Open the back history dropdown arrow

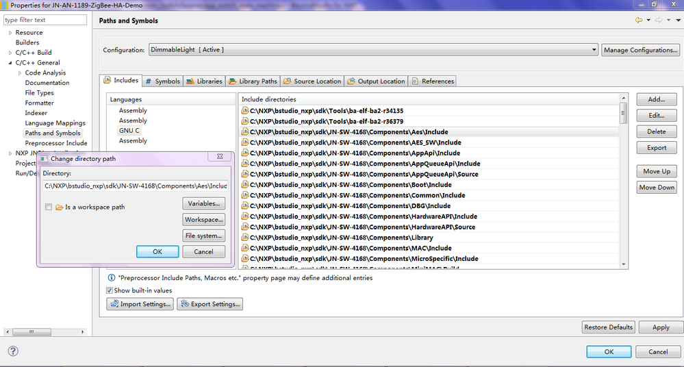[x=648, y=20]
